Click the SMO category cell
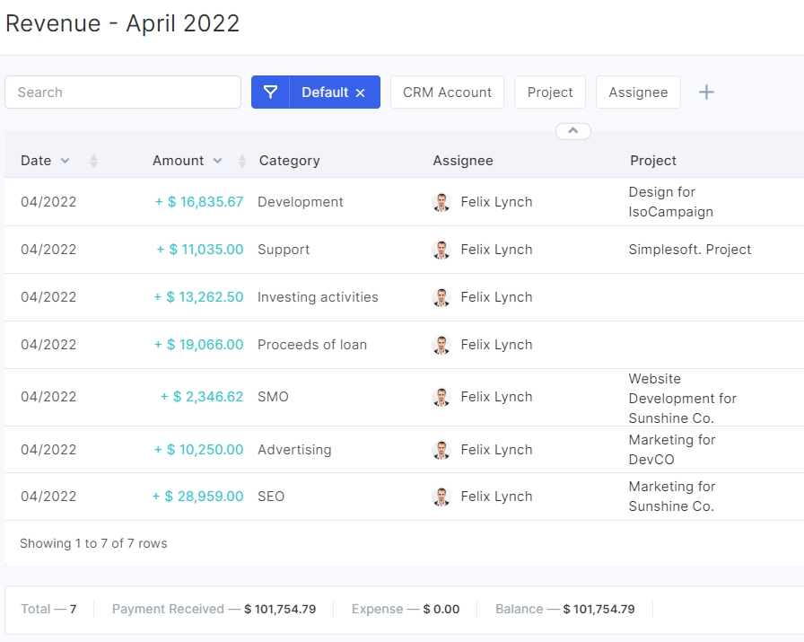This screenshot has height=642, width=804. (273, 397)
